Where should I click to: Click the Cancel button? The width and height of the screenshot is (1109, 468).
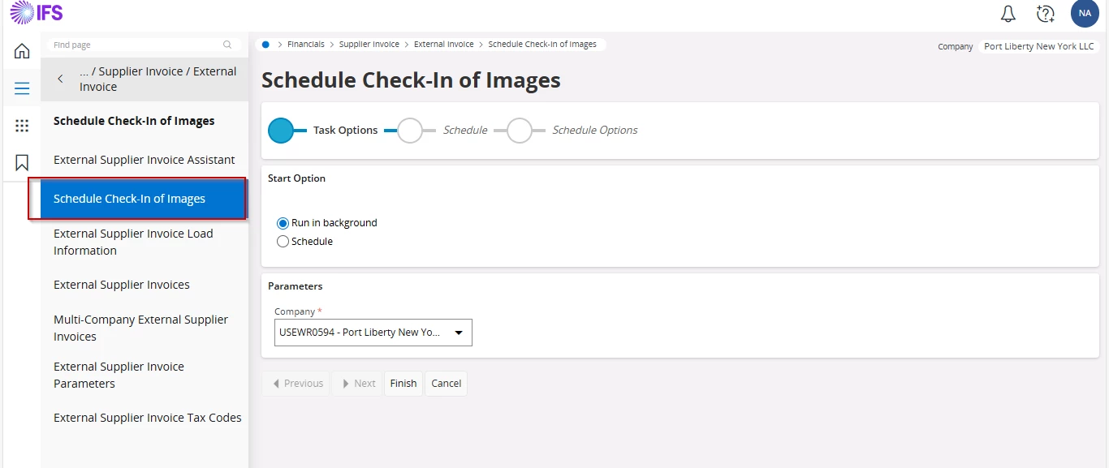pyautogui.click(x=447, y=384)
